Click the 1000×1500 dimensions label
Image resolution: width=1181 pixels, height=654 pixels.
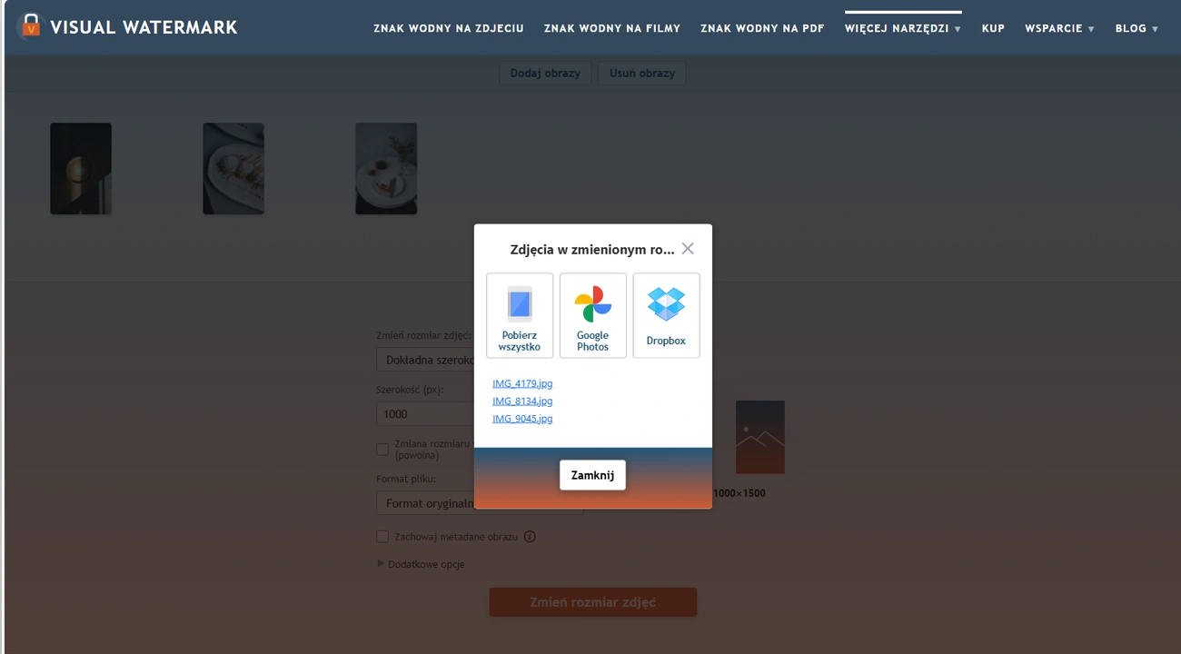point(739,493)
